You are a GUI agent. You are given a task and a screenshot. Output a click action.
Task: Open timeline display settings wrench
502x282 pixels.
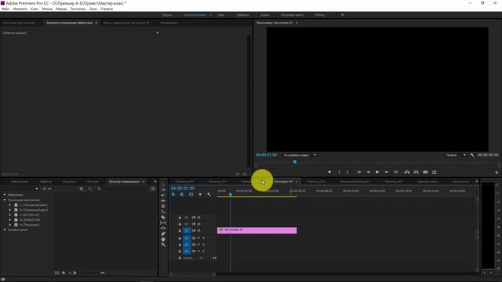(209, 194)
